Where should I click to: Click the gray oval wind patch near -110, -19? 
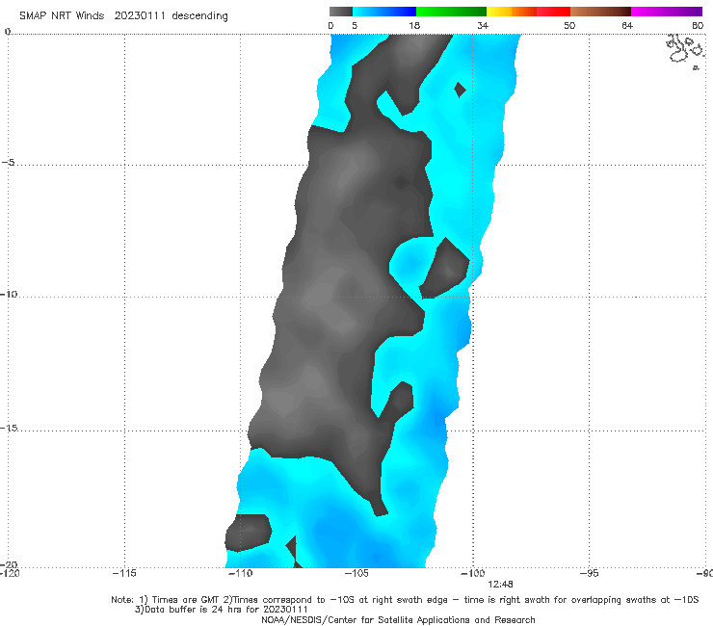coord(249,533)
